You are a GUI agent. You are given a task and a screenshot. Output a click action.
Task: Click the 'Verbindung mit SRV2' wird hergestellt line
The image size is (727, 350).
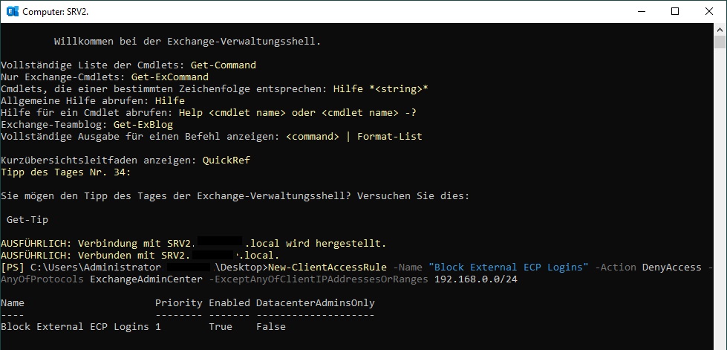tap(193, 243)
